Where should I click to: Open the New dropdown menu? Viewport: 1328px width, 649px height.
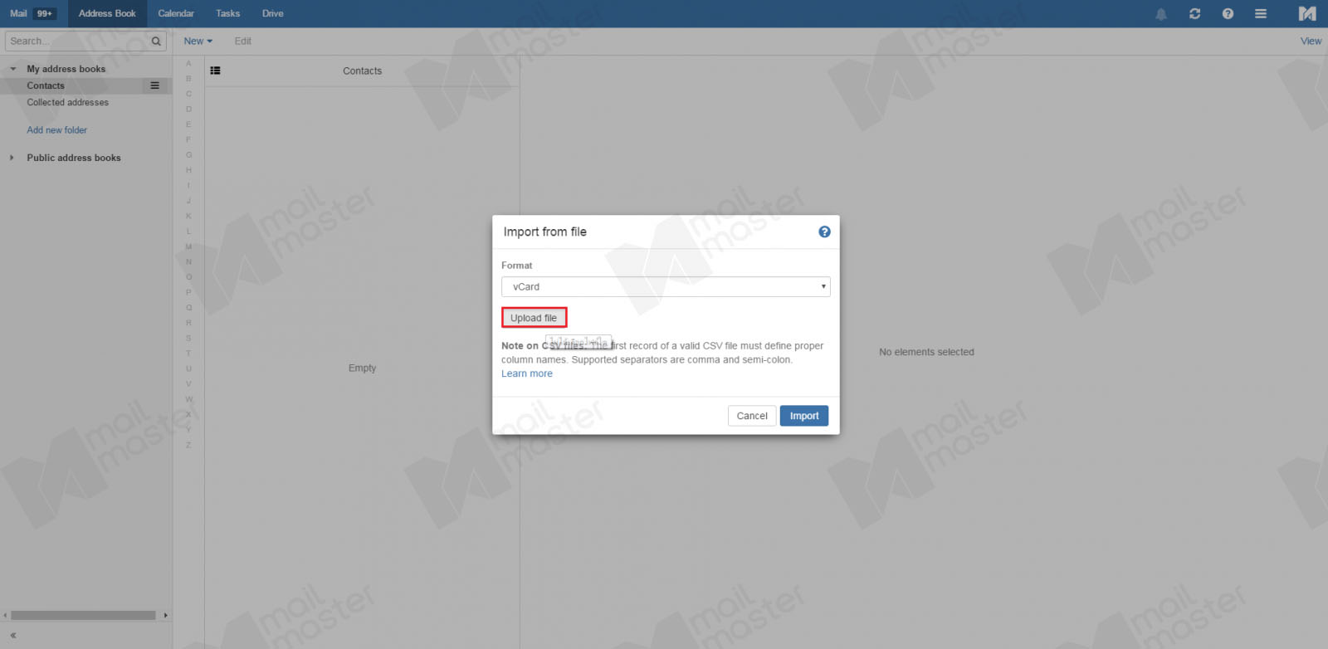point(198,41)
